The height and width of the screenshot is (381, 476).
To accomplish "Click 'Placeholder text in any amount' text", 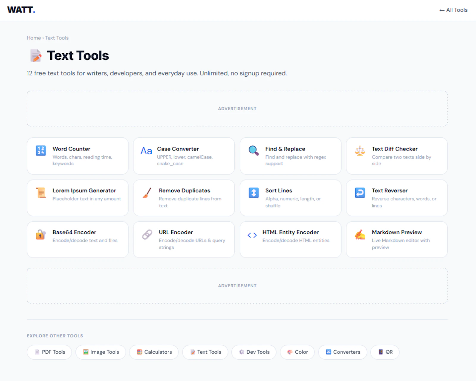I will [87, 199].
